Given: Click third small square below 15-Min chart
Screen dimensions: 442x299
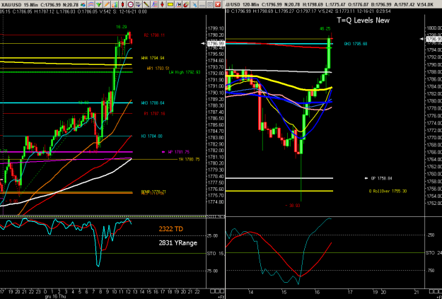Looking at the screenshot, I should 221,291.
